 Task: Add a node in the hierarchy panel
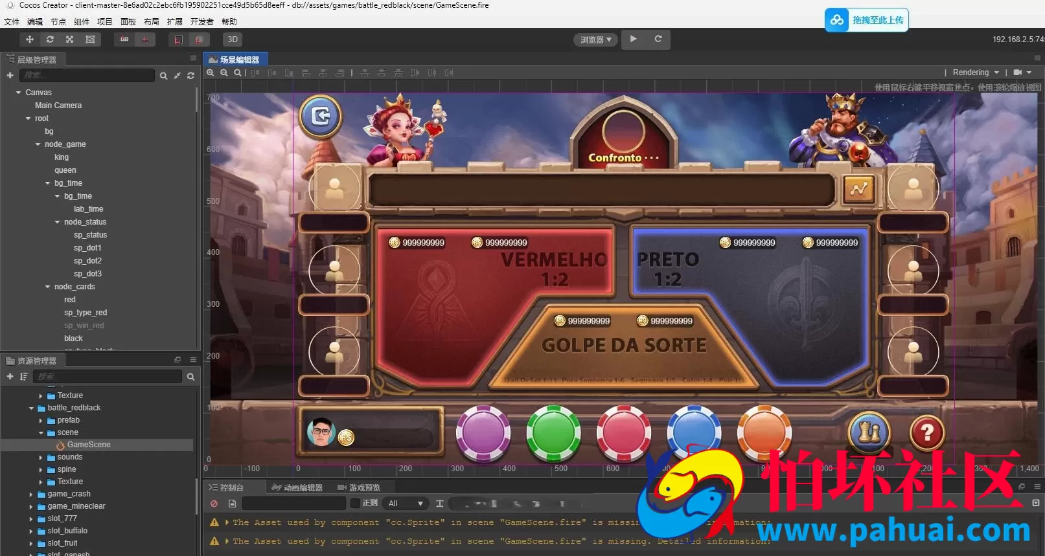tap(10, 76)
